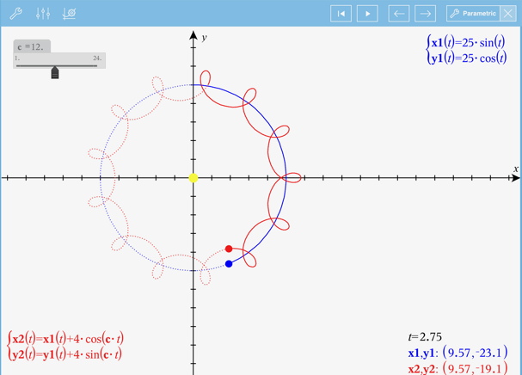Open the sliders adjustment settings icon
Image resolution: width=522 pixels, height=375 pixels.
tap(43, 13)
